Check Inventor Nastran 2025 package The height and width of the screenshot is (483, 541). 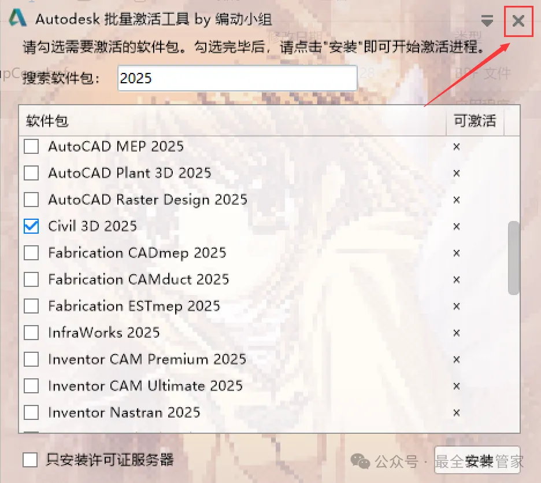(31, 412)
